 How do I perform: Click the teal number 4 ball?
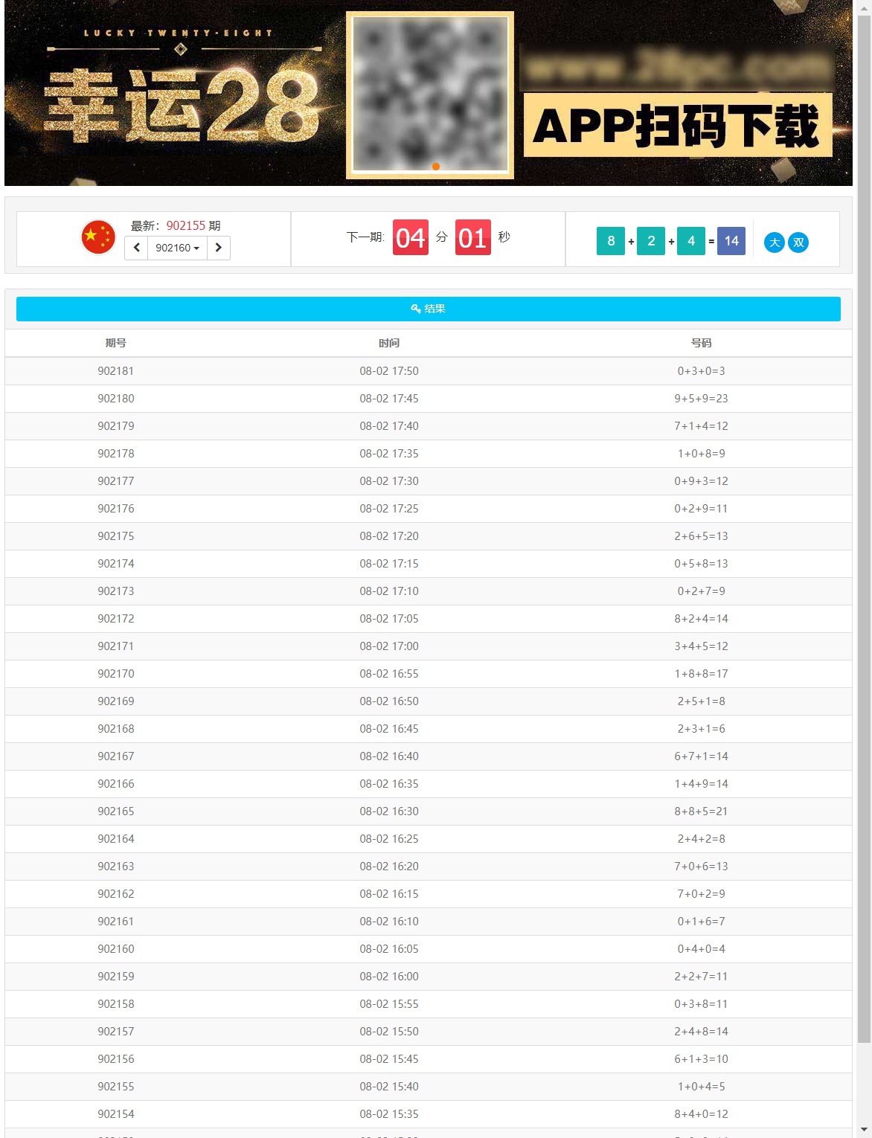coord(691,241)
